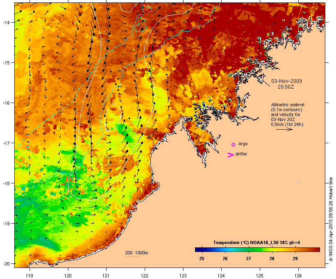Viewport: 336px width, 279px height.
Task: Click the magenta Argo circle legend marker
Action: pyautogui.click(x=233, y=144)
